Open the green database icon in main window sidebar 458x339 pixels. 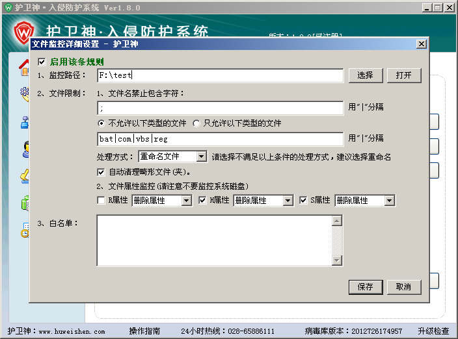click(x=25, y=203)
